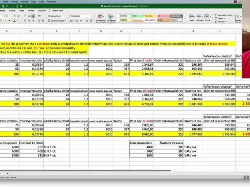Click cell with value 1 777 600
Image resolution: width=250 pixels, height=187 pixels.
tap(193, 135)
